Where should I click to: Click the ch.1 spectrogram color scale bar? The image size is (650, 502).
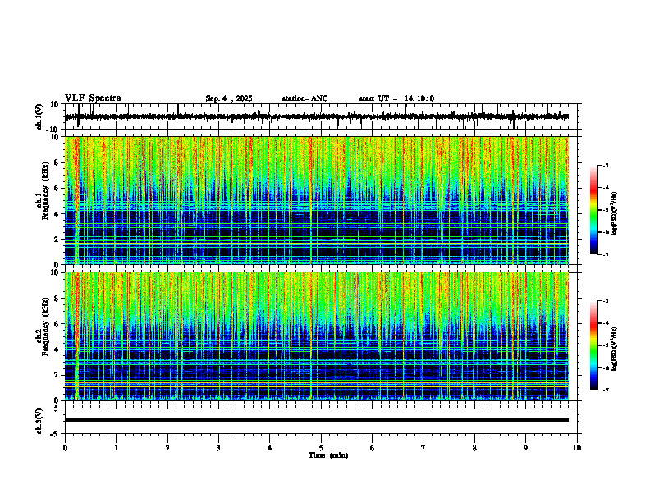[x=593, y=210]
